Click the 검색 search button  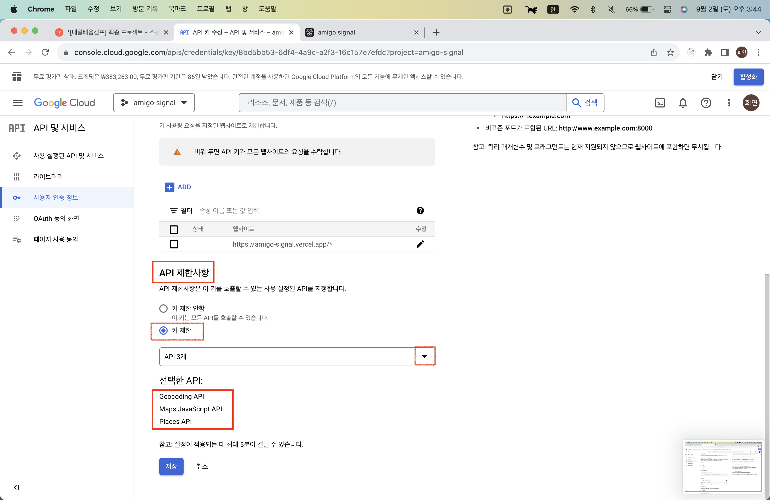pyautogui.click(x=585, y=103)
